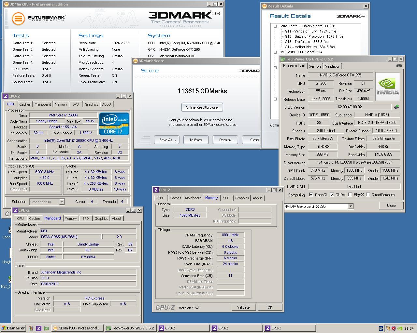The height and width of the screenshot is (333, 417).
Task: Click the 3DMark Score title bar icon
Action: coord(136,61)
